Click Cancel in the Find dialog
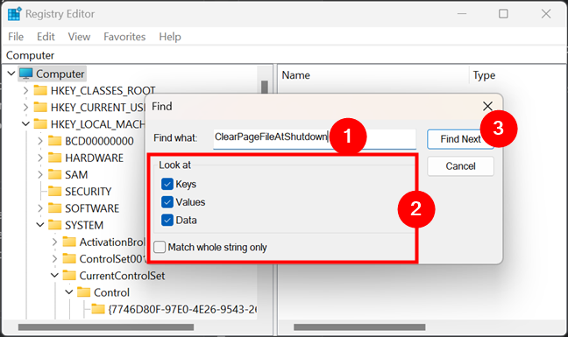The image size is (568, 337). [460, 166]
